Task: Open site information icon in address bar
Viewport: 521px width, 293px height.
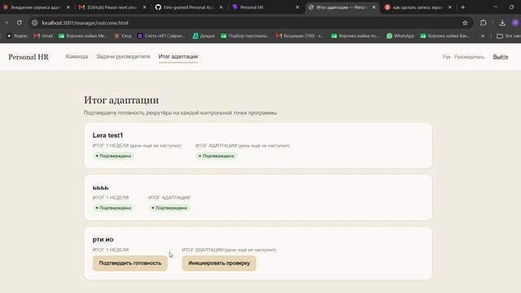Action: coord(35,23)
